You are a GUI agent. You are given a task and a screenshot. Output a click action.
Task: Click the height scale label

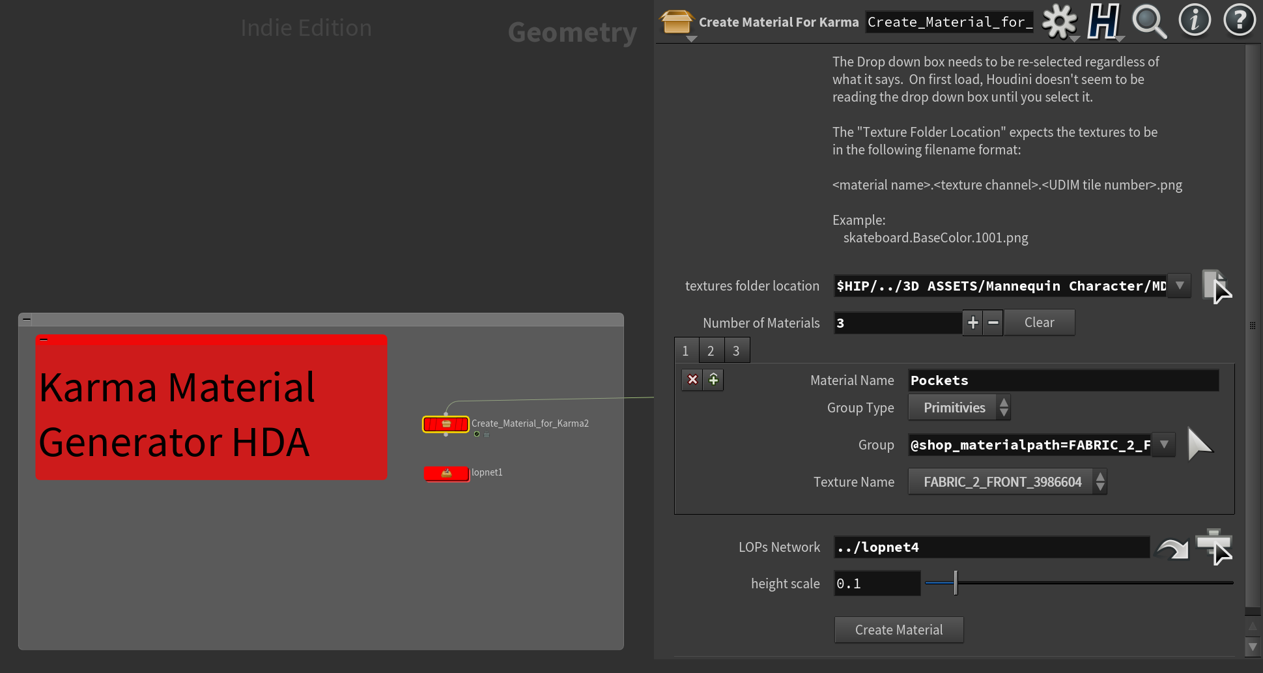(786, 584)
